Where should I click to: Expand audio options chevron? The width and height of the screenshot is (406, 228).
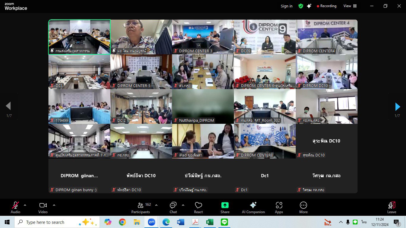pos(25,205)
